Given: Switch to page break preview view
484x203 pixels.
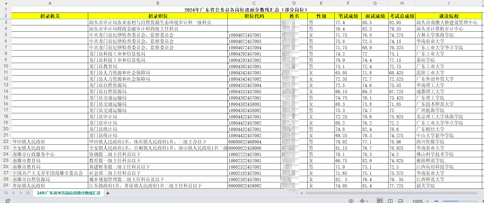Looking at the screenshot, I should coord(390,201).
